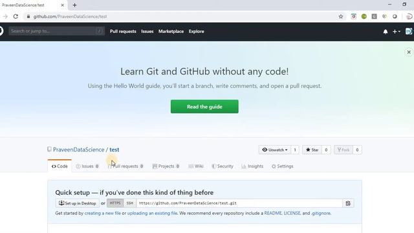Click the Fork button
Viewport: 414px width, 233px height.
click(x=343, y=150)
